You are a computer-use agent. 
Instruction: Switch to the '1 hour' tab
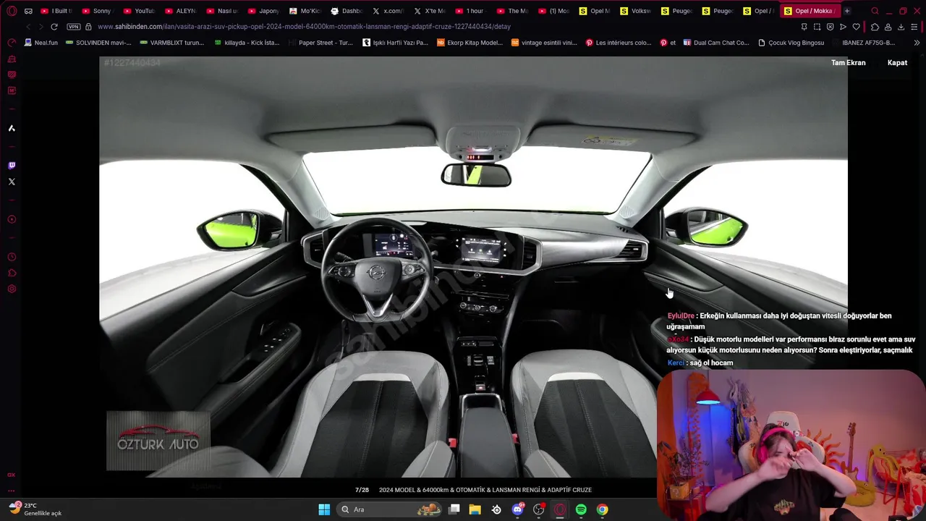[470, 11]
